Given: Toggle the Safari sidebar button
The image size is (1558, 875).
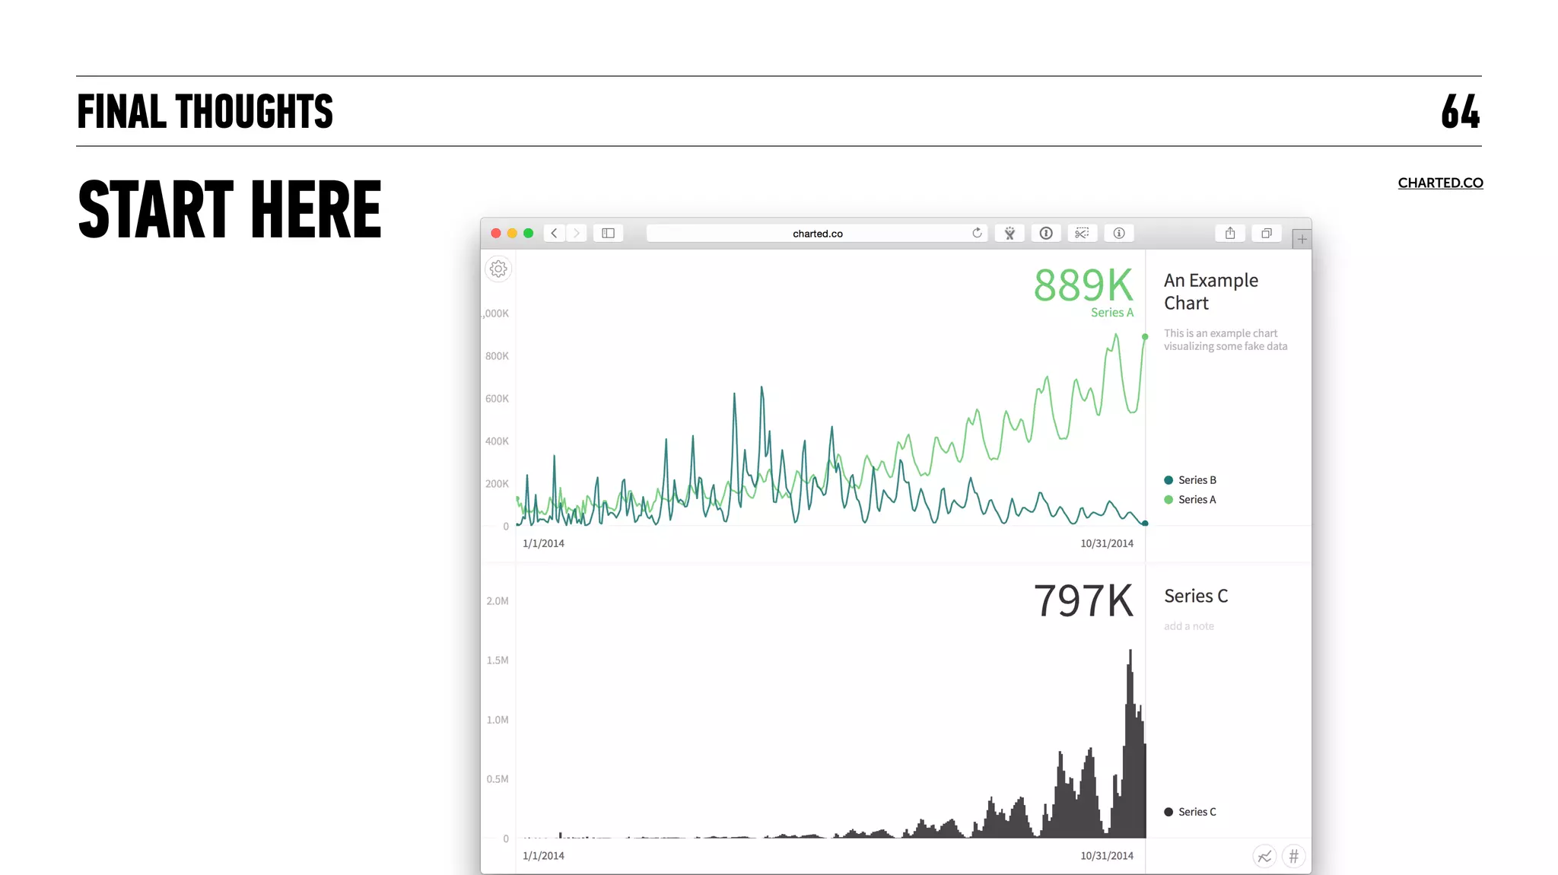Looking at the screenshot, I should click(x=608, y=234).
